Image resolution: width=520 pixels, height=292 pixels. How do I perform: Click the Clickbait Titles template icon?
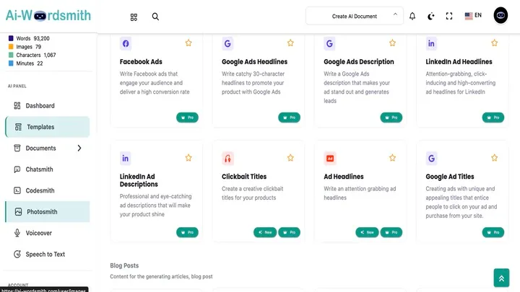(x=228, y=158)
